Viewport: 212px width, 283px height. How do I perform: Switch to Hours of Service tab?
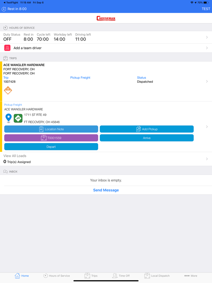pos(57,276)
